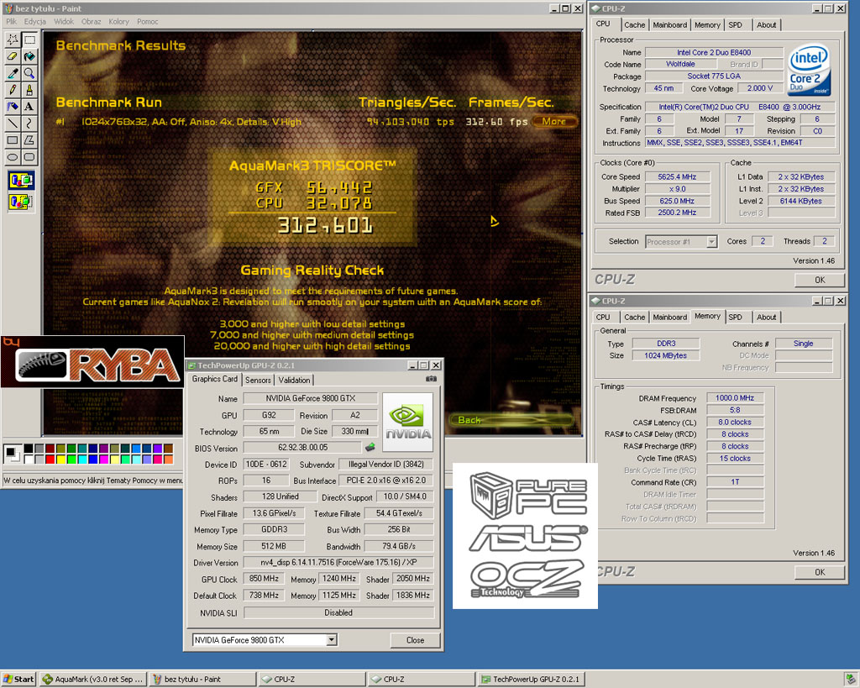Image resolution: width=860 pixels, height=688 pixels.
Task: Choose the Ellipse tool in Paint
Action: pyautogui.click(x=13, y=157)
